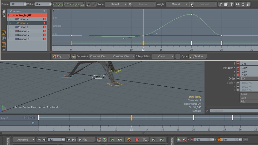Jump to the first frame
The width and height of the screenshot is (258, 145).
(39, 140)
